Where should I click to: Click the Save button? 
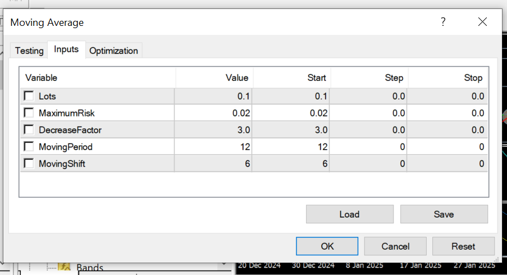pos(444,214)
